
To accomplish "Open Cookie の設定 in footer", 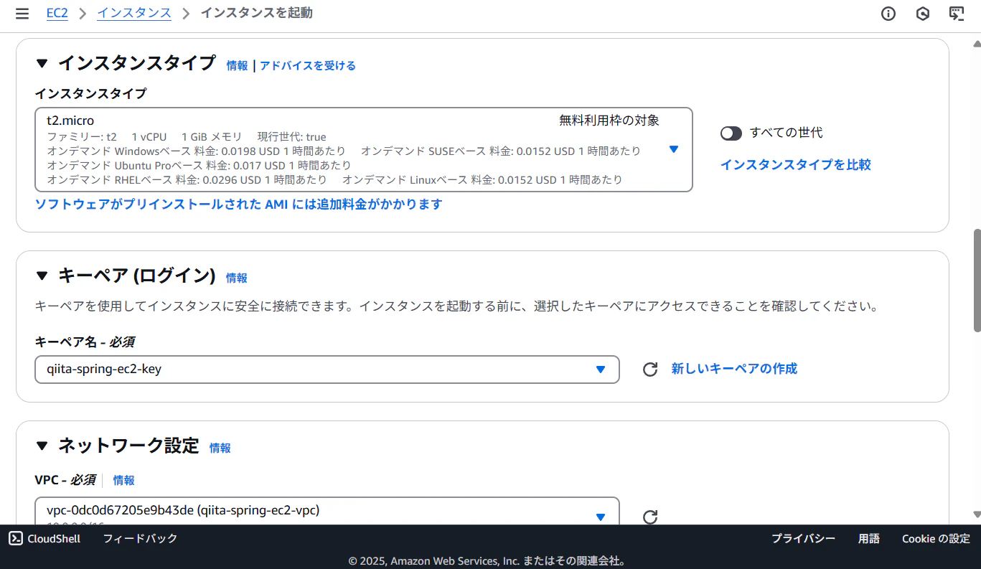I will point(936,539).
